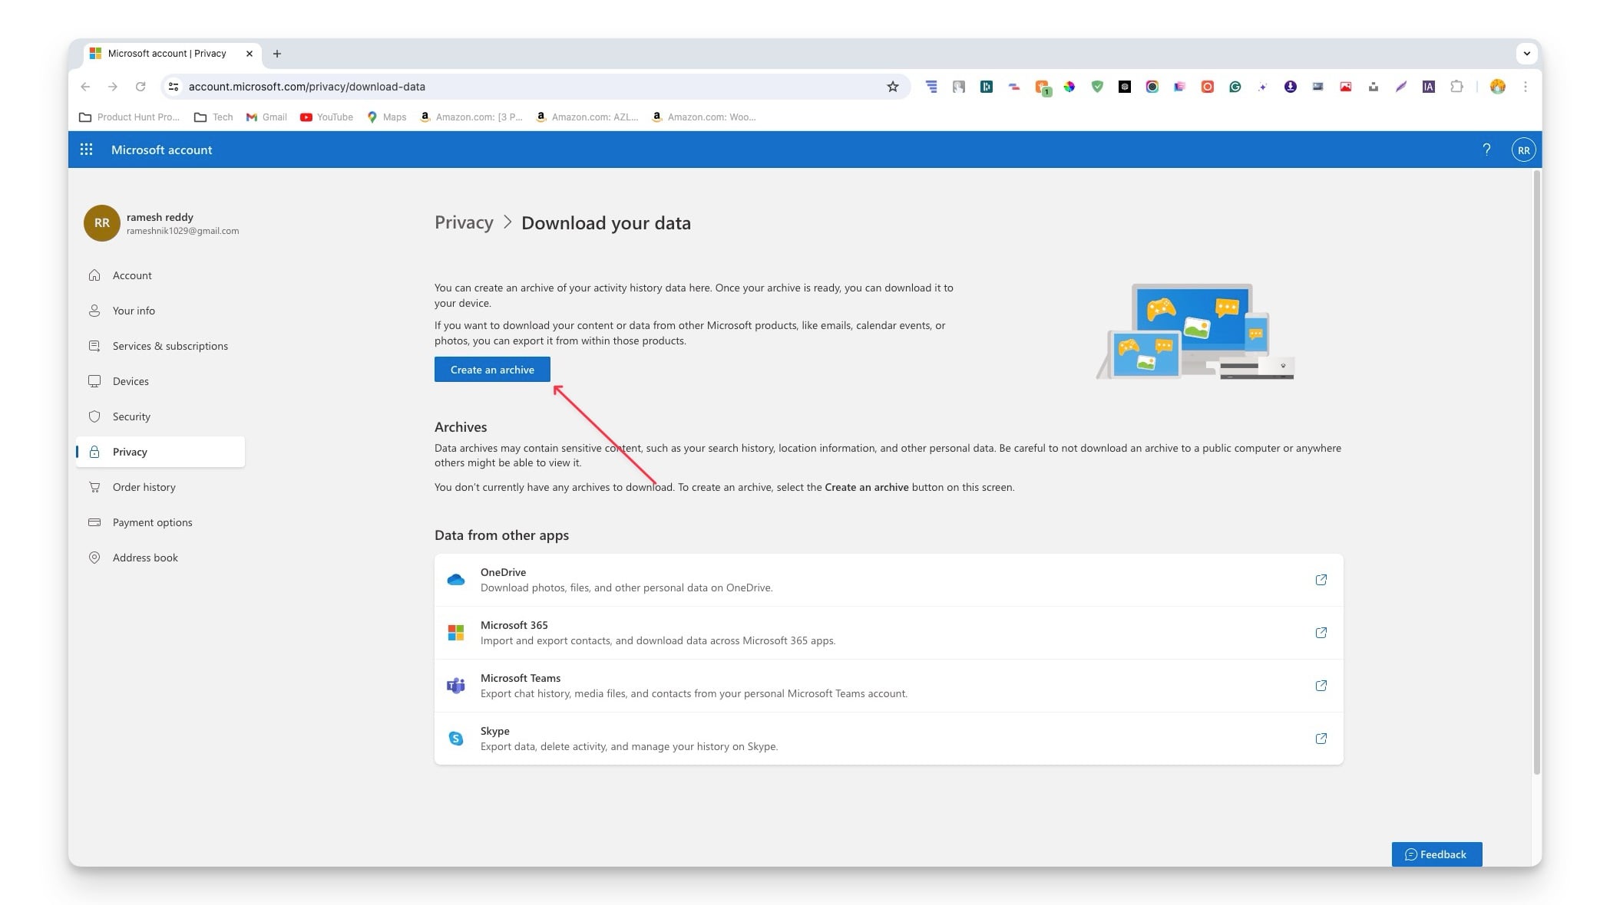The width and height of the screenshot is (1610, 905).
Task: Open OneDrive external link icon
Action: [1321, 580]
